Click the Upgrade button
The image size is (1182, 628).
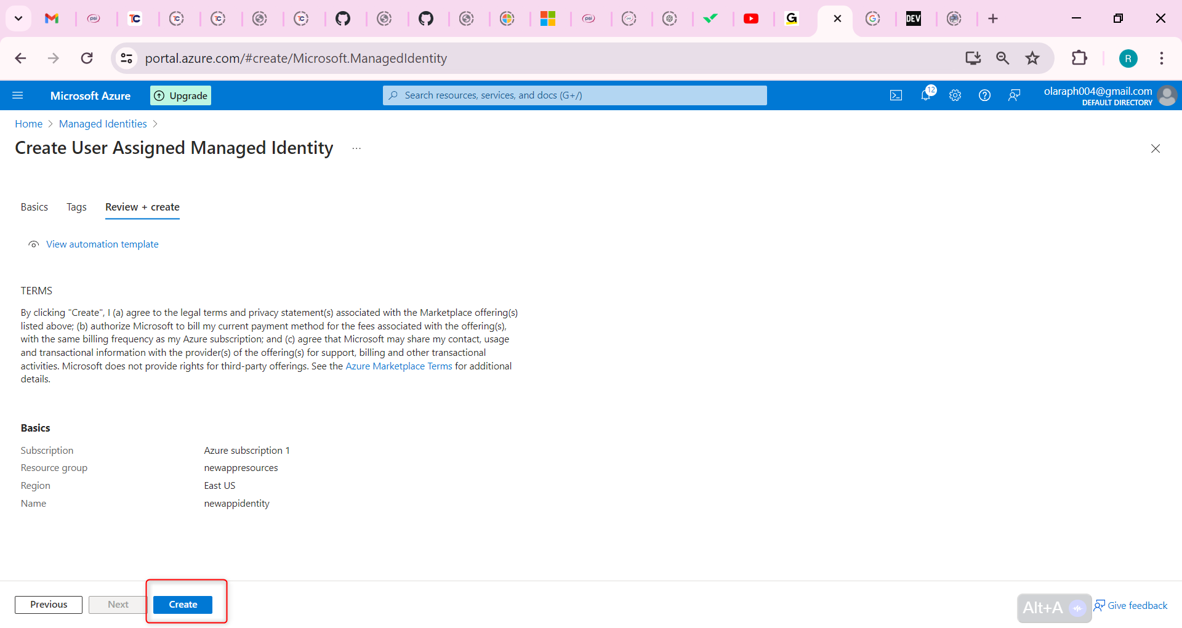[181, 95]
